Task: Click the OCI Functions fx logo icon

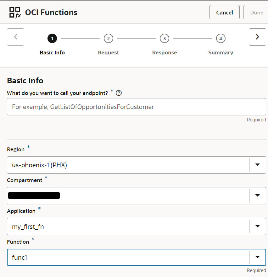Action: 15,13
